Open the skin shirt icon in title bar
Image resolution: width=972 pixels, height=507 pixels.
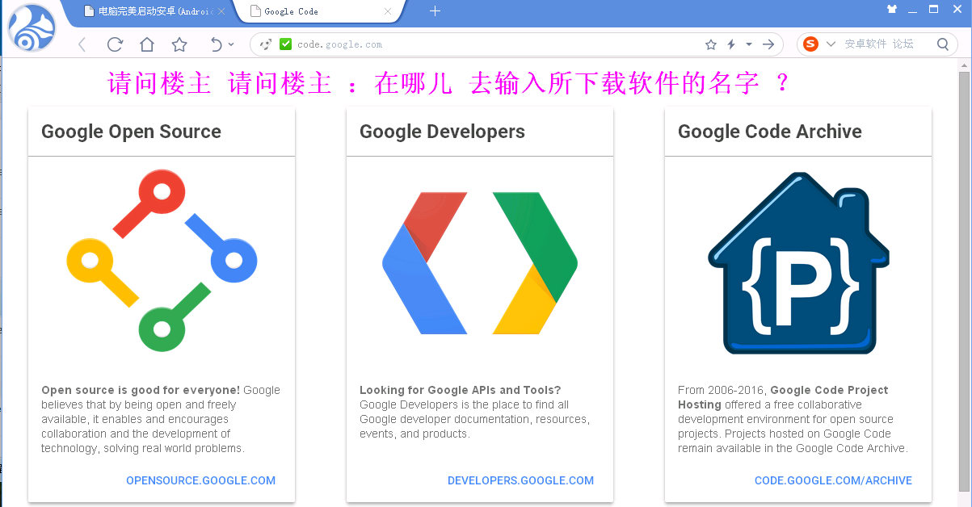pyautogui.click(x=892, y=10)
